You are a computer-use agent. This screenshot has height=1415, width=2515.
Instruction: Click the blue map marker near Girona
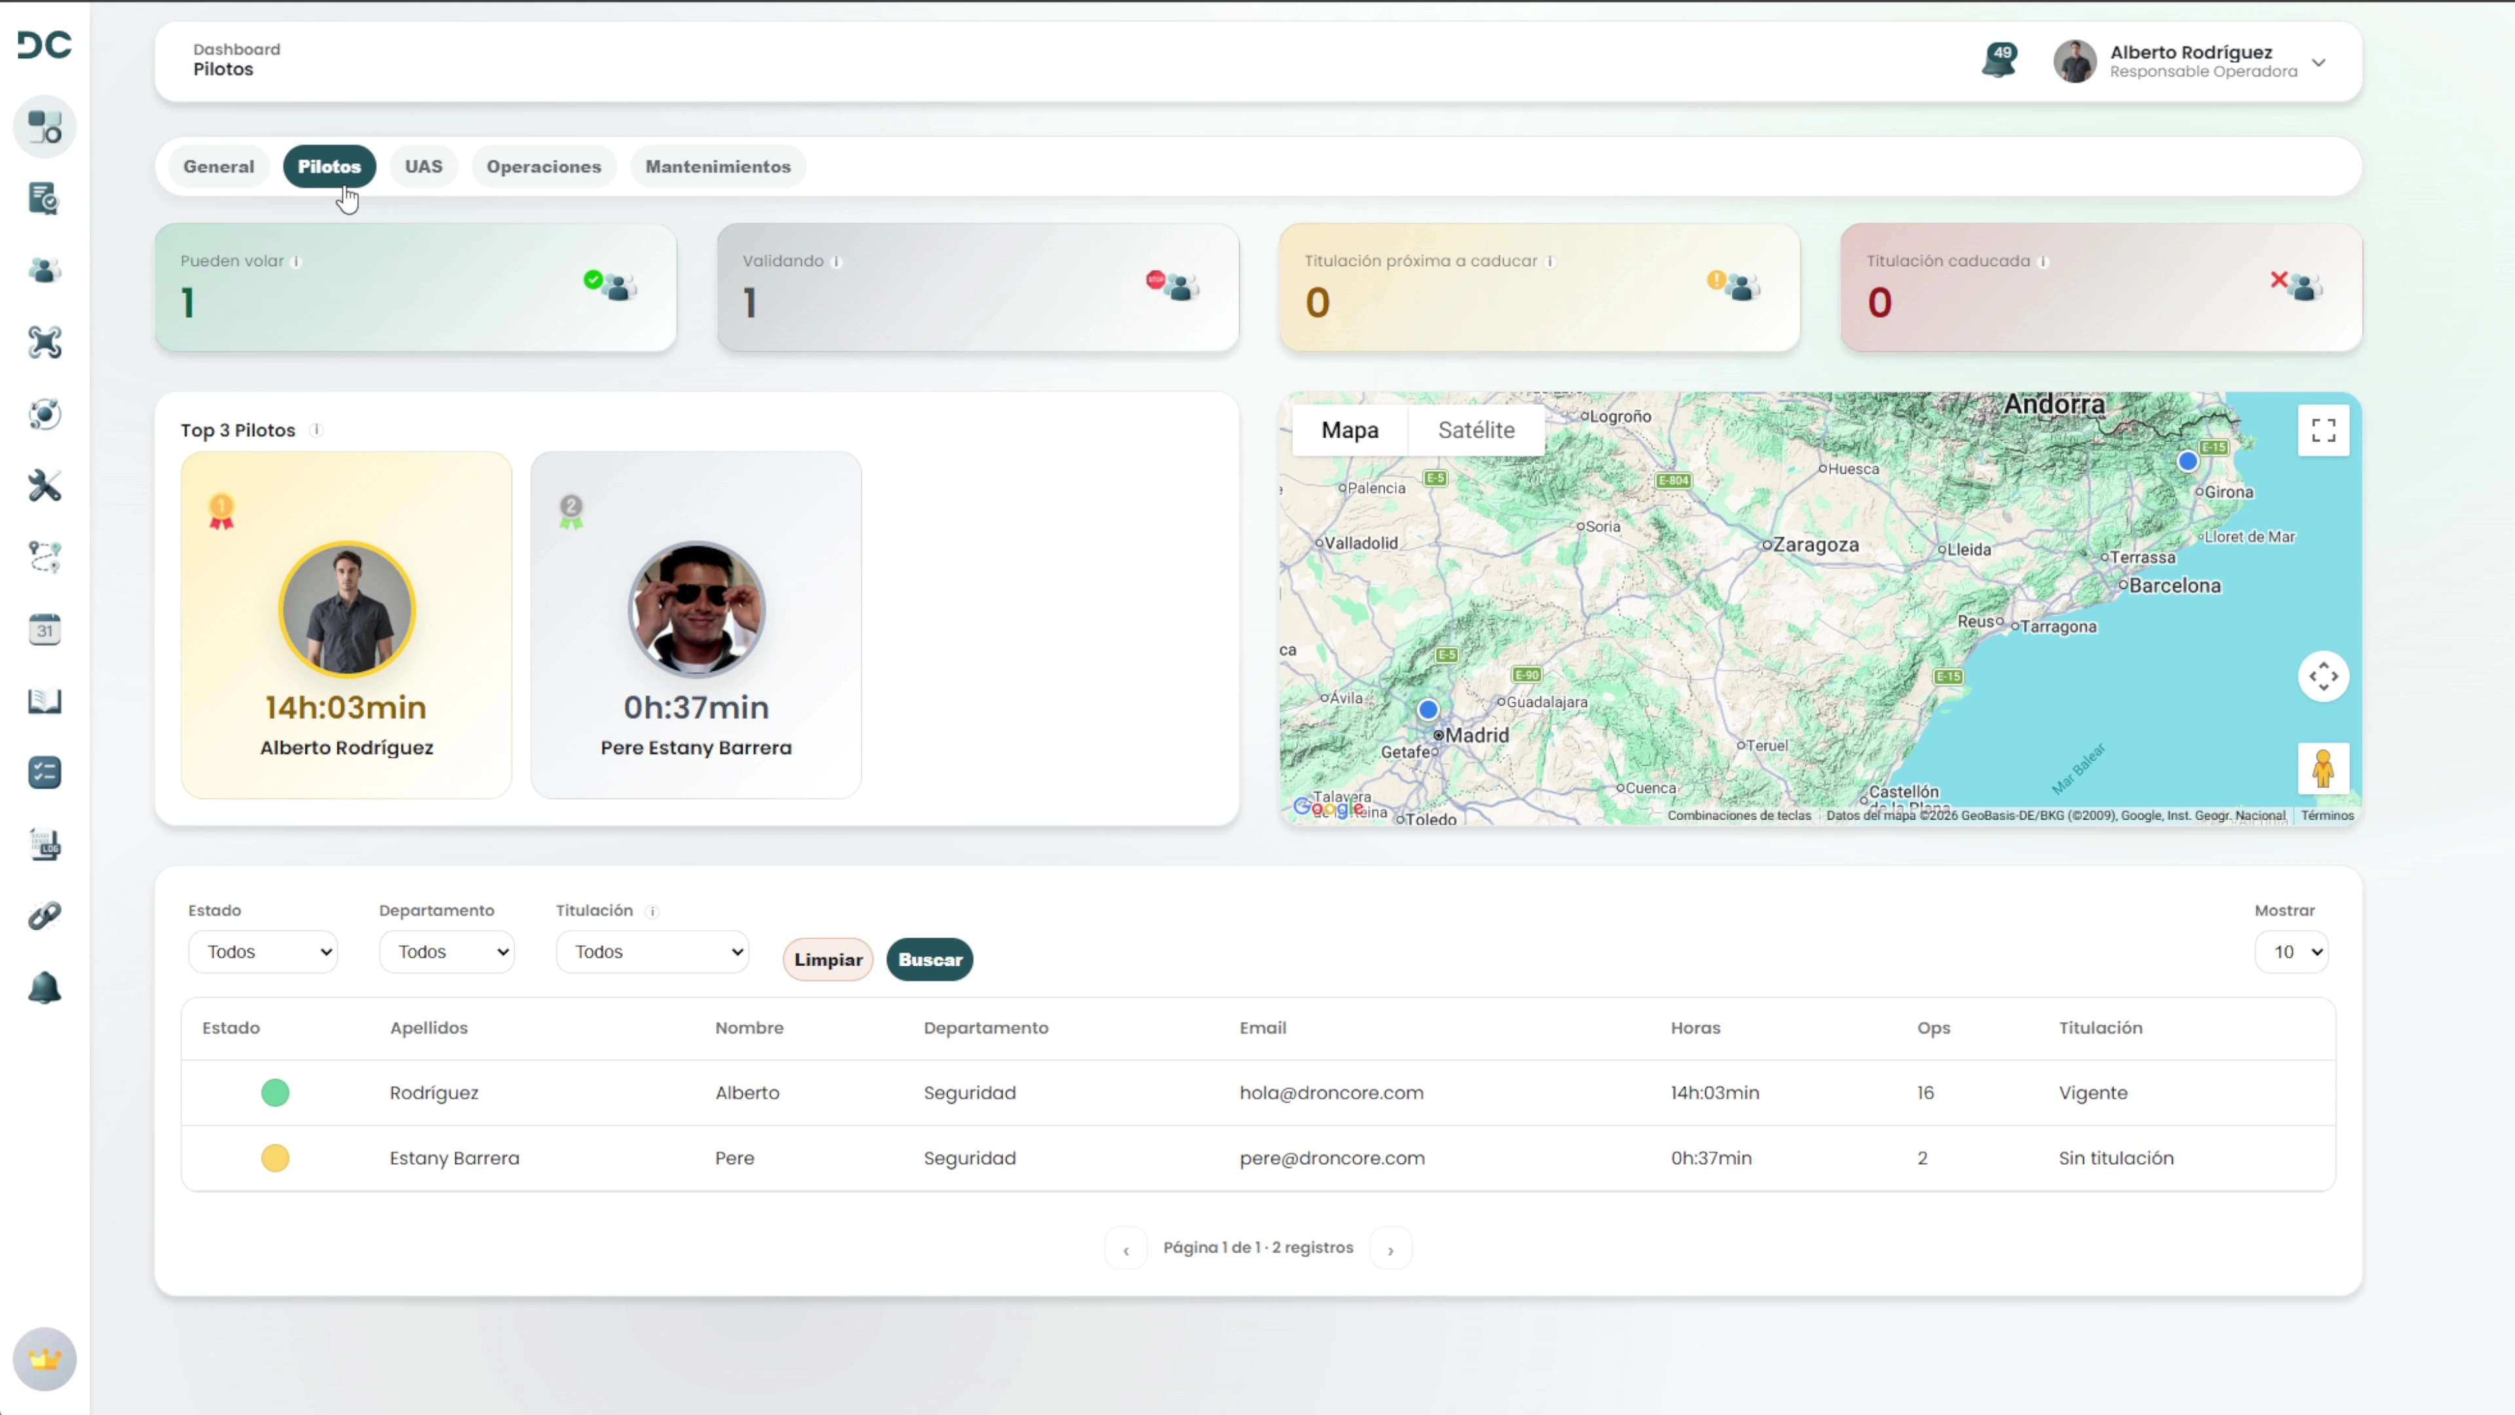(x=2188, y=462)
